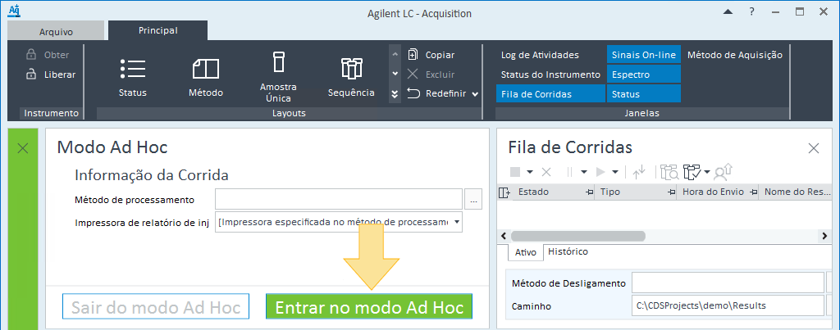Open the pause button dropdown arrow
The width and height of the screenshot is (840, 330).
tap(584, 172)
